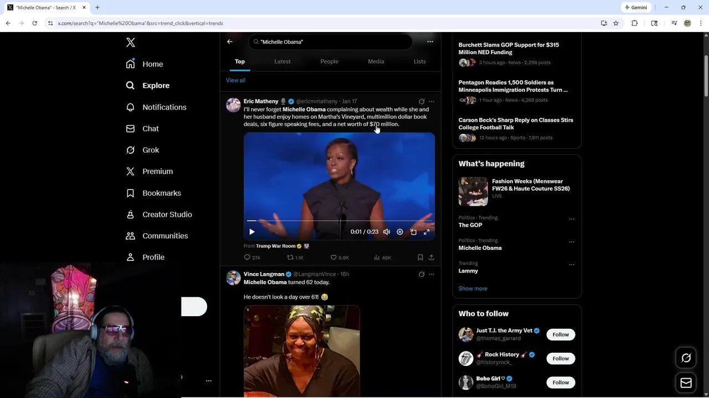Play the Michelle Obama video
Screen dimensions: 709x398
[x=252, y=232]
